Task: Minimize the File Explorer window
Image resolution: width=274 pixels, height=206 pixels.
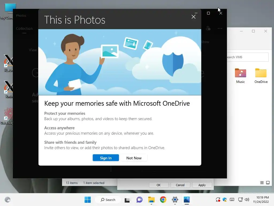Action: (x=241, y=31)
